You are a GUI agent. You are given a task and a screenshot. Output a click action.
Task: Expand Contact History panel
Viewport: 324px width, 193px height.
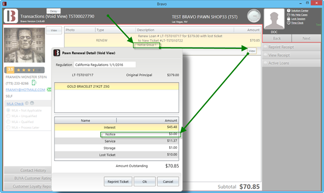28,170
